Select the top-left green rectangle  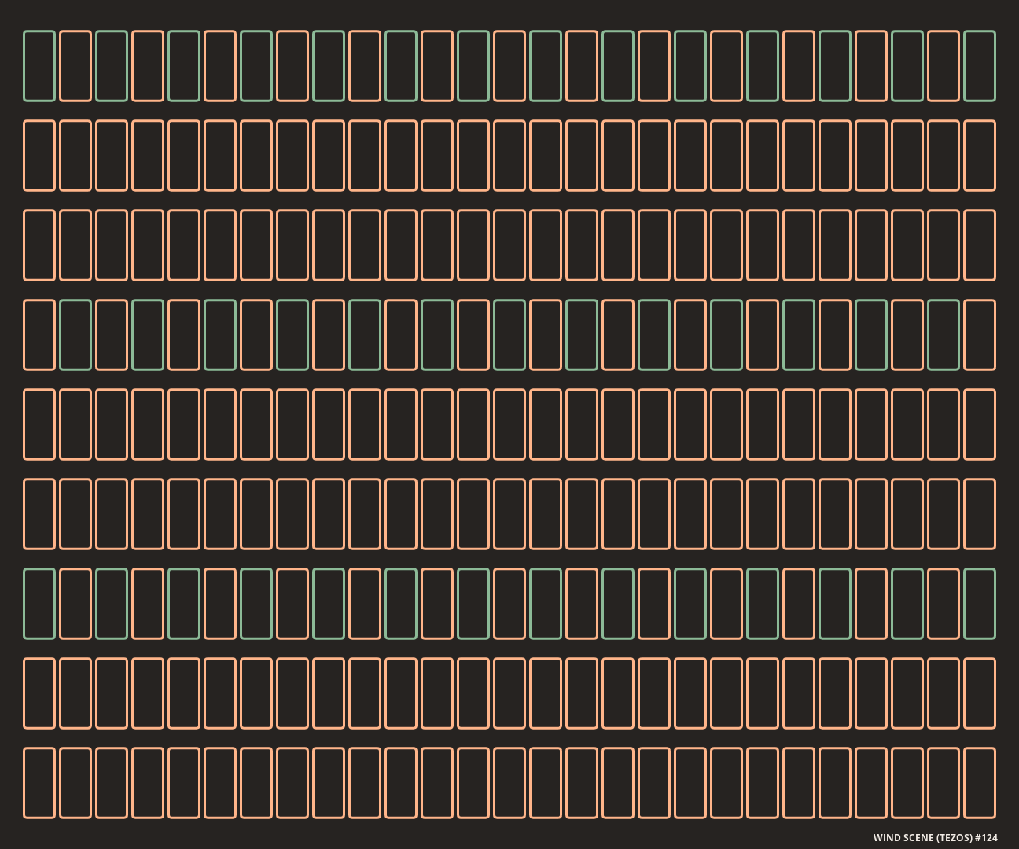[x=39, y=66]
